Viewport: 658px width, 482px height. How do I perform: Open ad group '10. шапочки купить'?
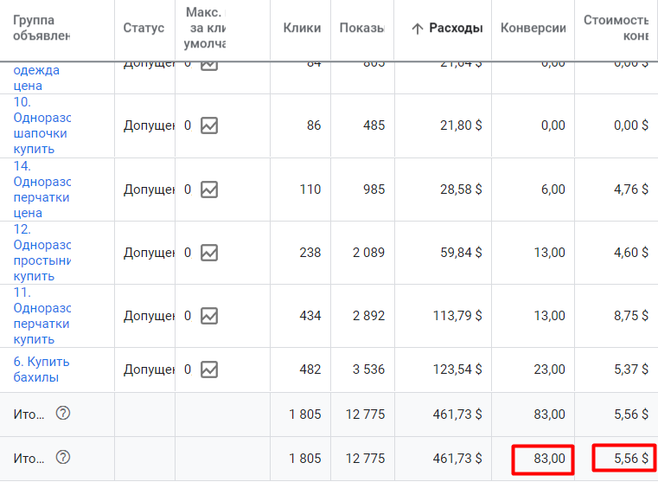point(42,125)
